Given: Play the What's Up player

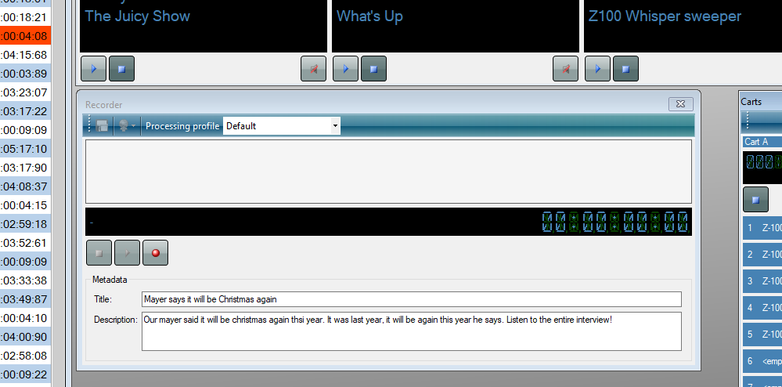Looking at the screenshot, I should 346,68.
